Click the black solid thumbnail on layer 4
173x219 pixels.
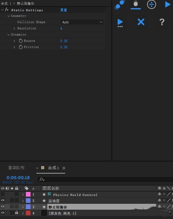[44, 213]
